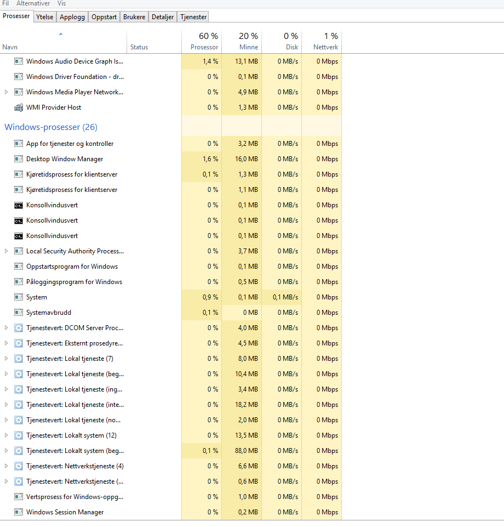Click gear icon of Tjenestevert: Lokal tjeneste (7)
This screenshot has height=527, width=504.
19,359
